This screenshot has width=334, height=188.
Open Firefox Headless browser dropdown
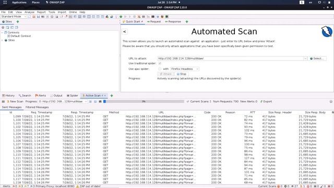click(185, 69)
